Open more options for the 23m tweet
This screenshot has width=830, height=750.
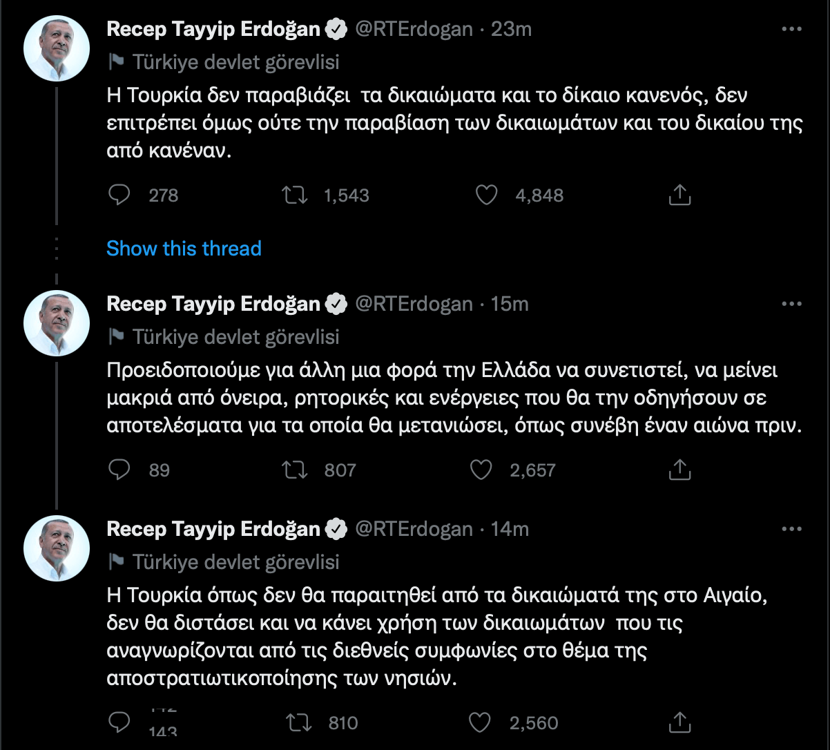click(791, 30)
